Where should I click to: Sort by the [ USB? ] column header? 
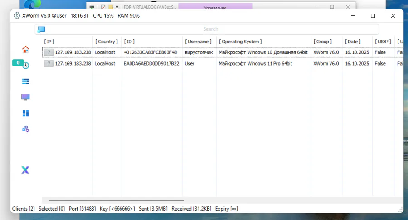pos(383,42)
